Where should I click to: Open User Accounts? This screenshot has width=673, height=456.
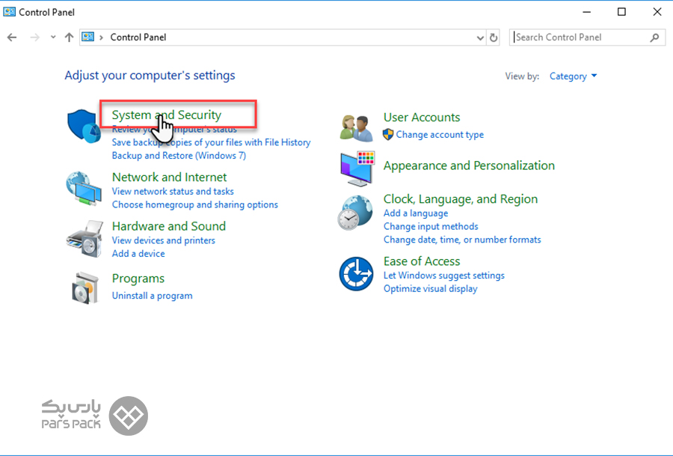pos(422,118)
